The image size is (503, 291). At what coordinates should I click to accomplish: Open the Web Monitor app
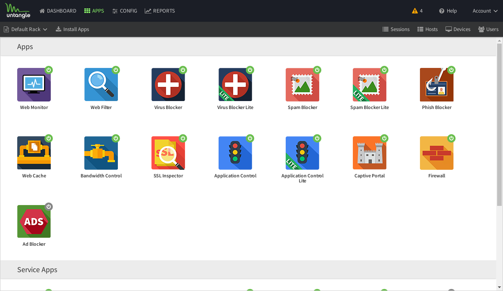coord(34,85)
